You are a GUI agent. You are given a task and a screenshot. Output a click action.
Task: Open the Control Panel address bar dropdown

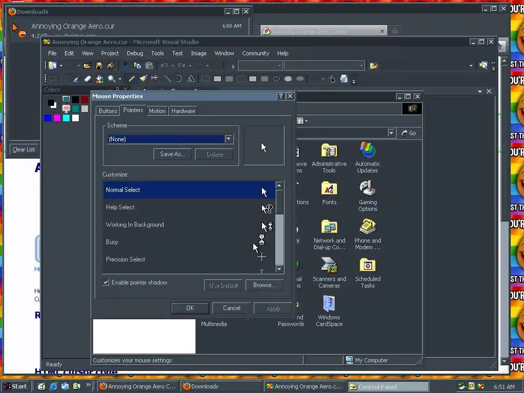[x=391, y=133]
